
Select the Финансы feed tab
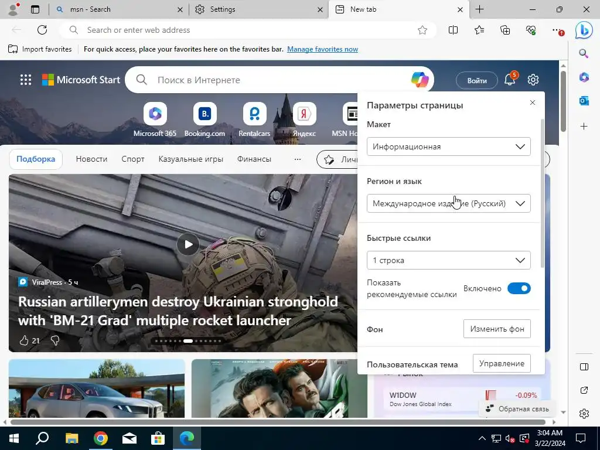(x=254, y=159)
